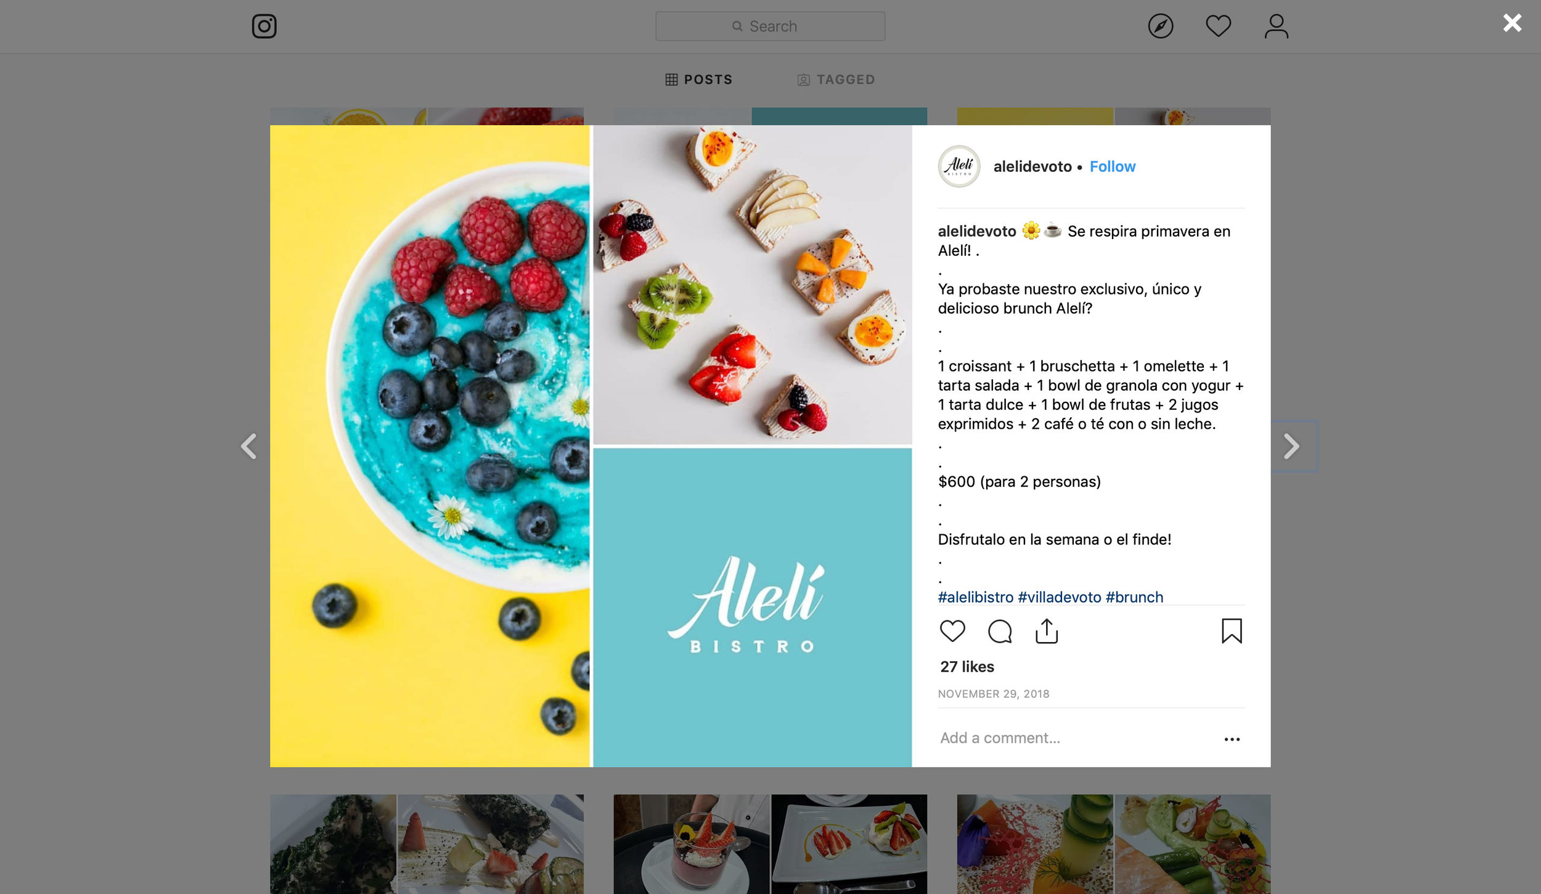This screenshot has width=1541, height=894.
Task: Open the three-dot more options menu
Action: coord(1232,739)
